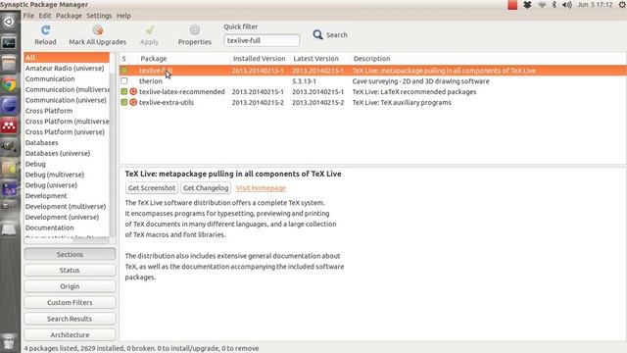Switch to Architecture filter view
The image size is (627, 353).
(x=70, y=334)
